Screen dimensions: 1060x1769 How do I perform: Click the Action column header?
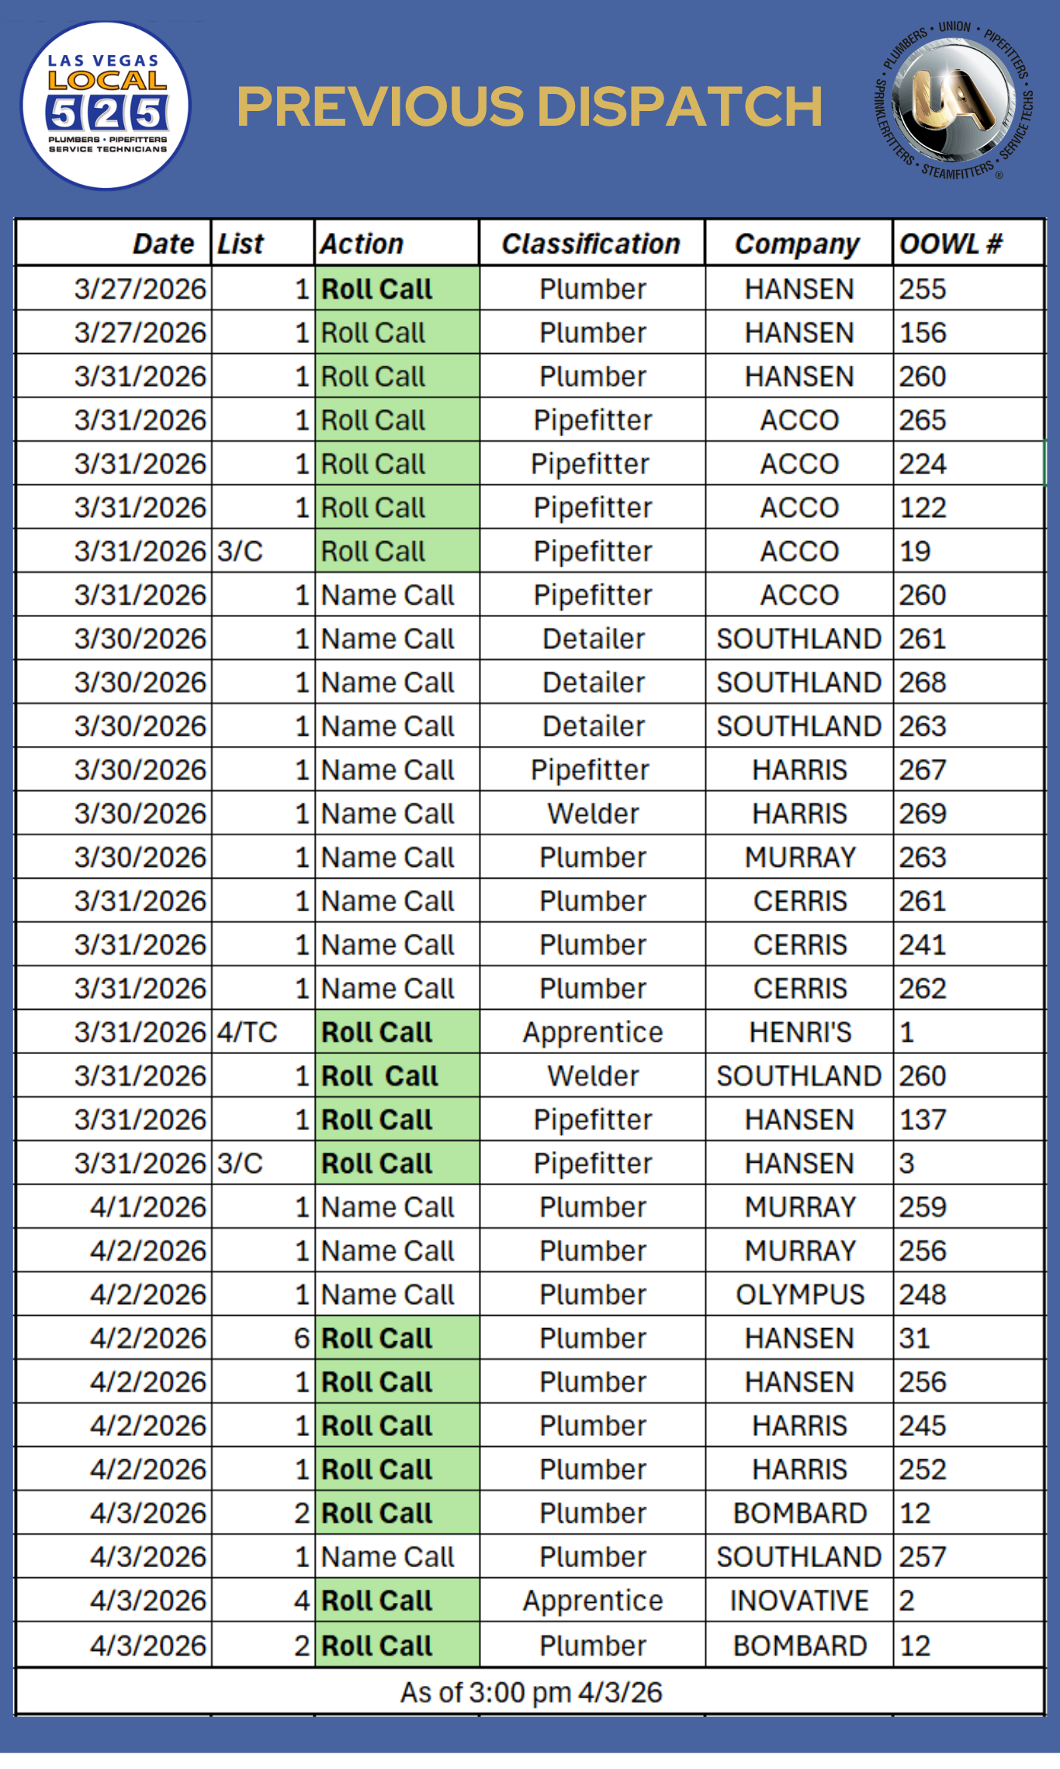coord(362,244)
